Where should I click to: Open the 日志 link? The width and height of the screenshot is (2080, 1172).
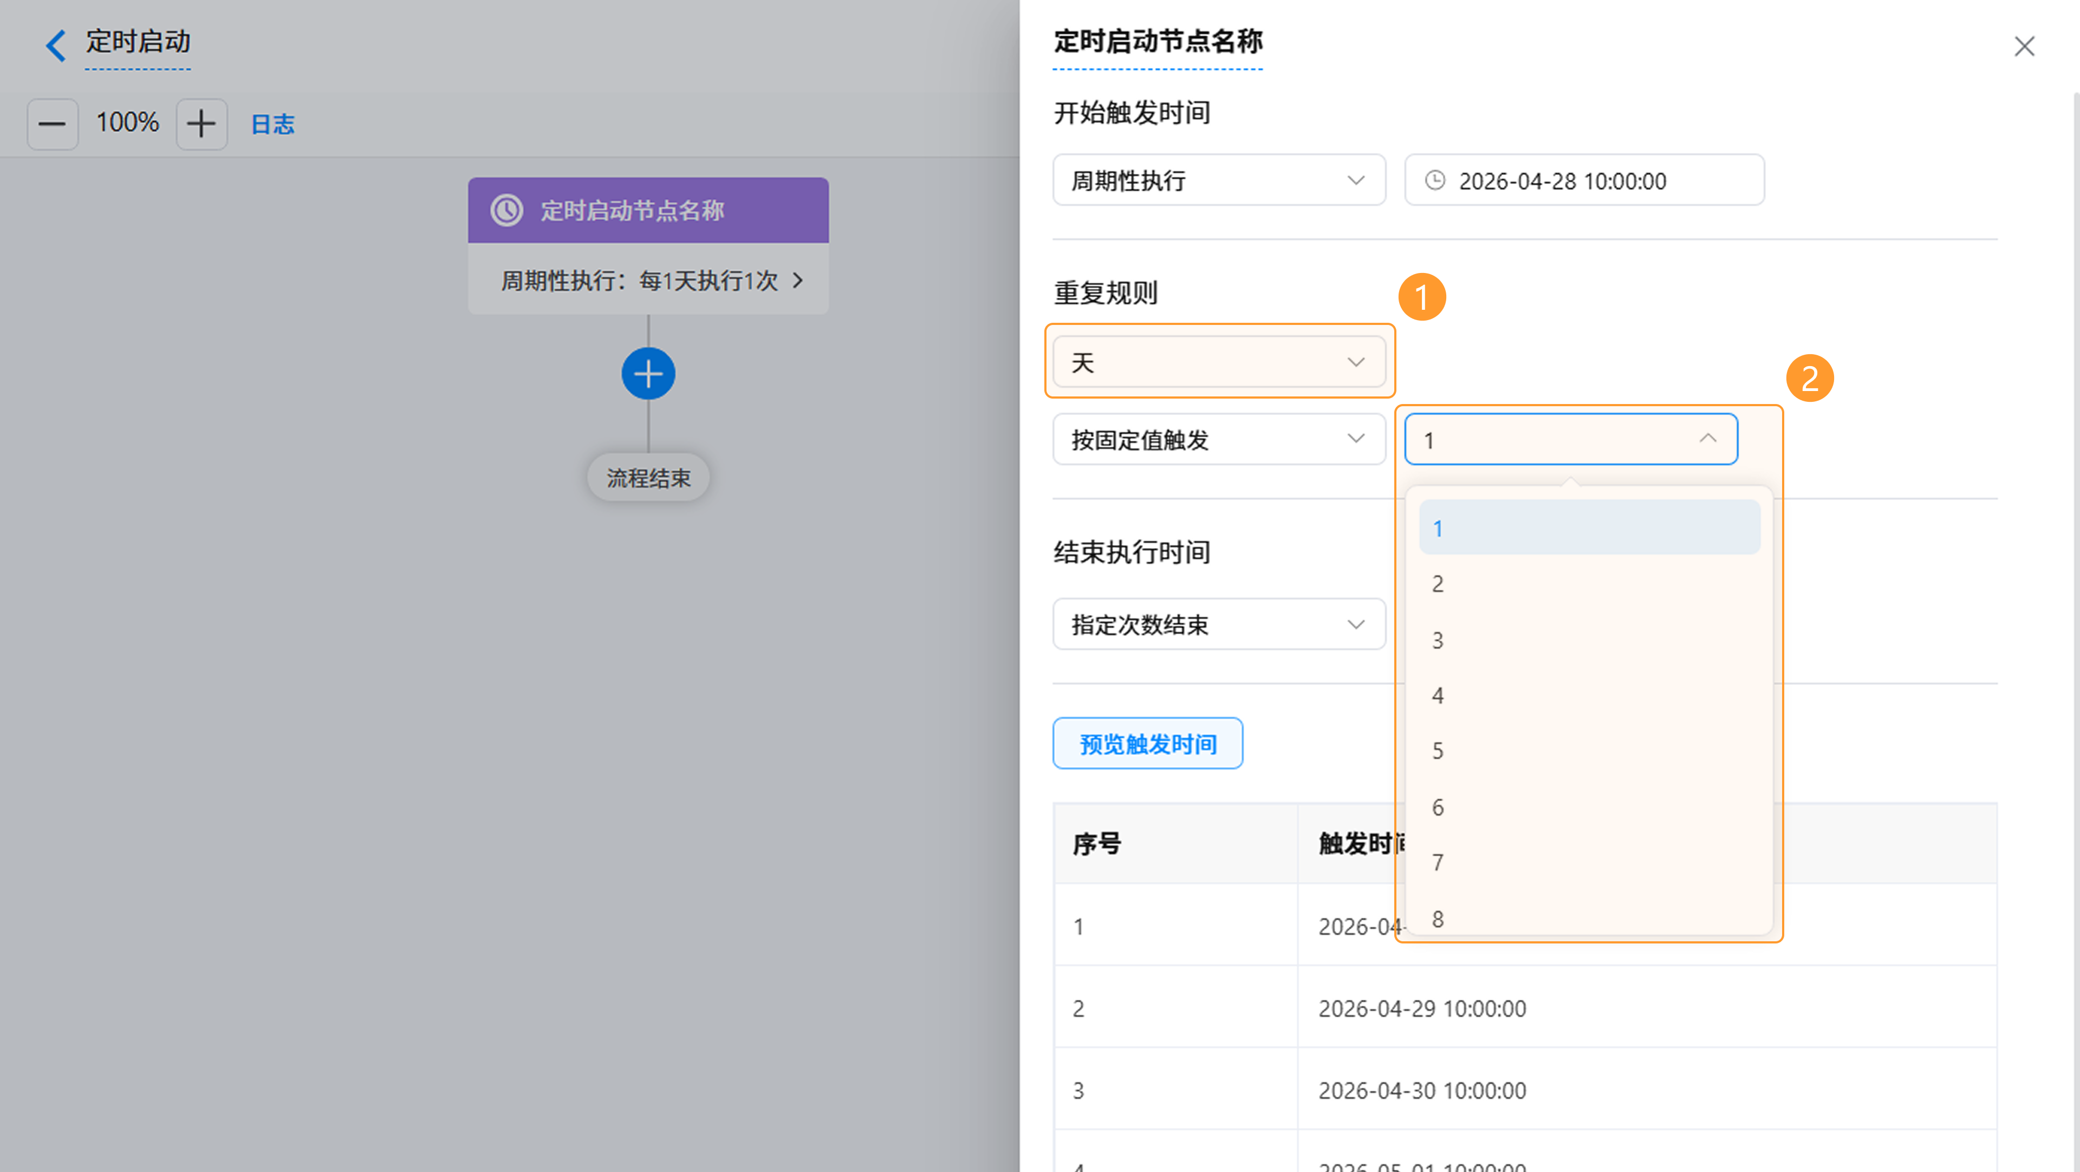272,125
